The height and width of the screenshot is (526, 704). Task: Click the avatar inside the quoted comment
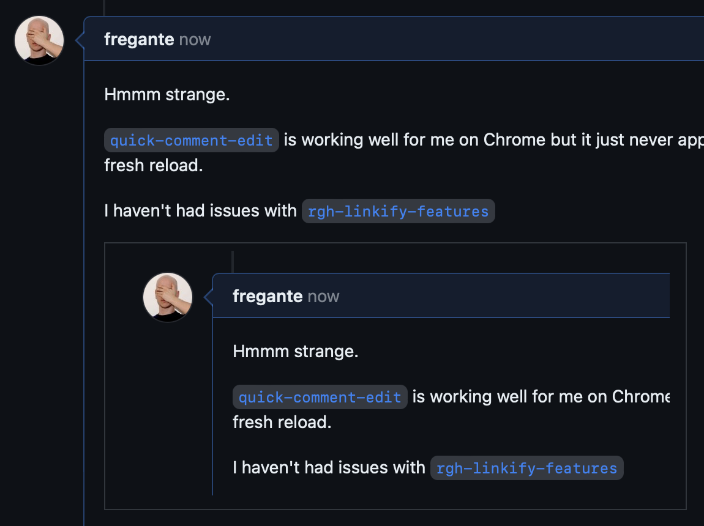click(167, 297)
